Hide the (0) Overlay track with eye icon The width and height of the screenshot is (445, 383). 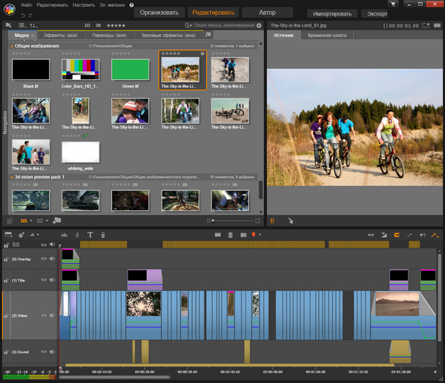tap(44, 259)
